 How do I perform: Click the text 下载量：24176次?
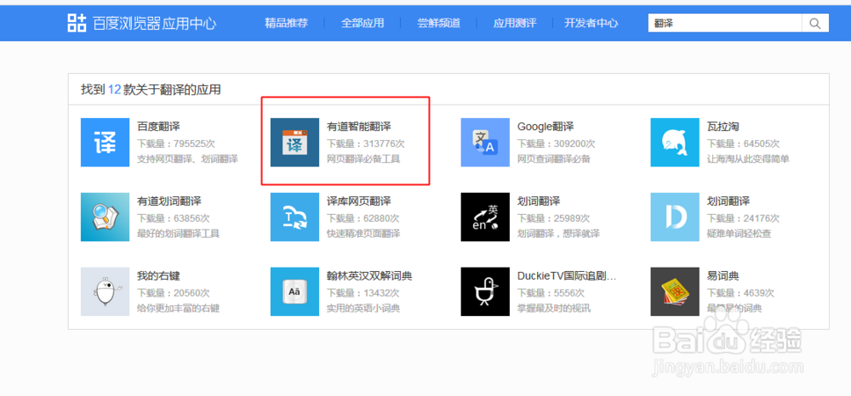pos(743,218)
